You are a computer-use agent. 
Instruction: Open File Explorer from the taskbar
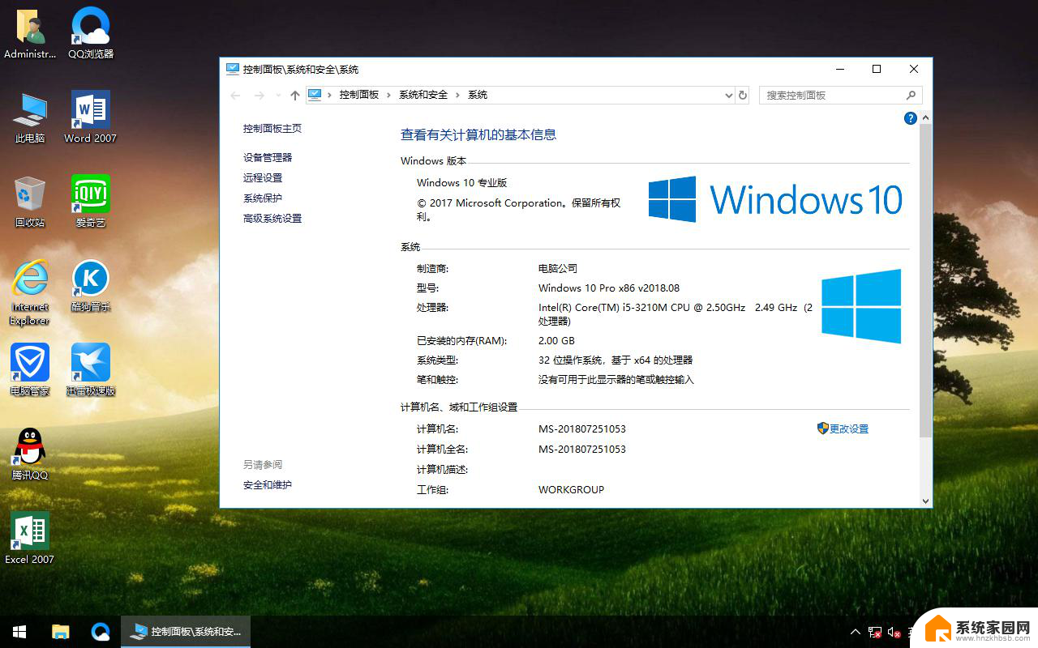[x=61, y=632]
